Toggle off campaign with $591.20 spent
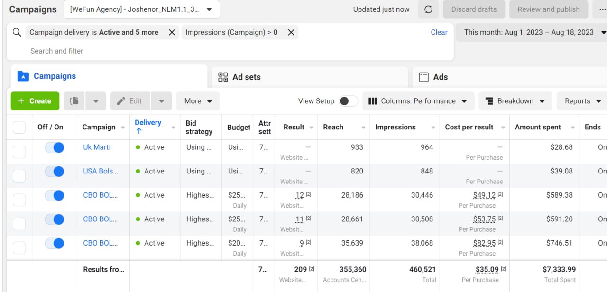 click(55, 219)
